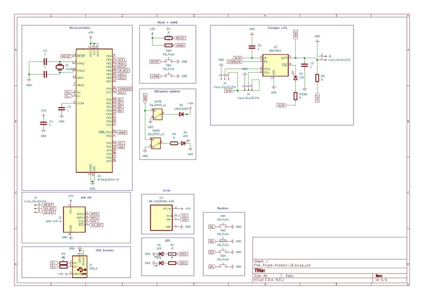Select the MAX1811 charger IC U3
Viewport: 424px width, 300px height.
pyautogui.click(x=275, y=65)
